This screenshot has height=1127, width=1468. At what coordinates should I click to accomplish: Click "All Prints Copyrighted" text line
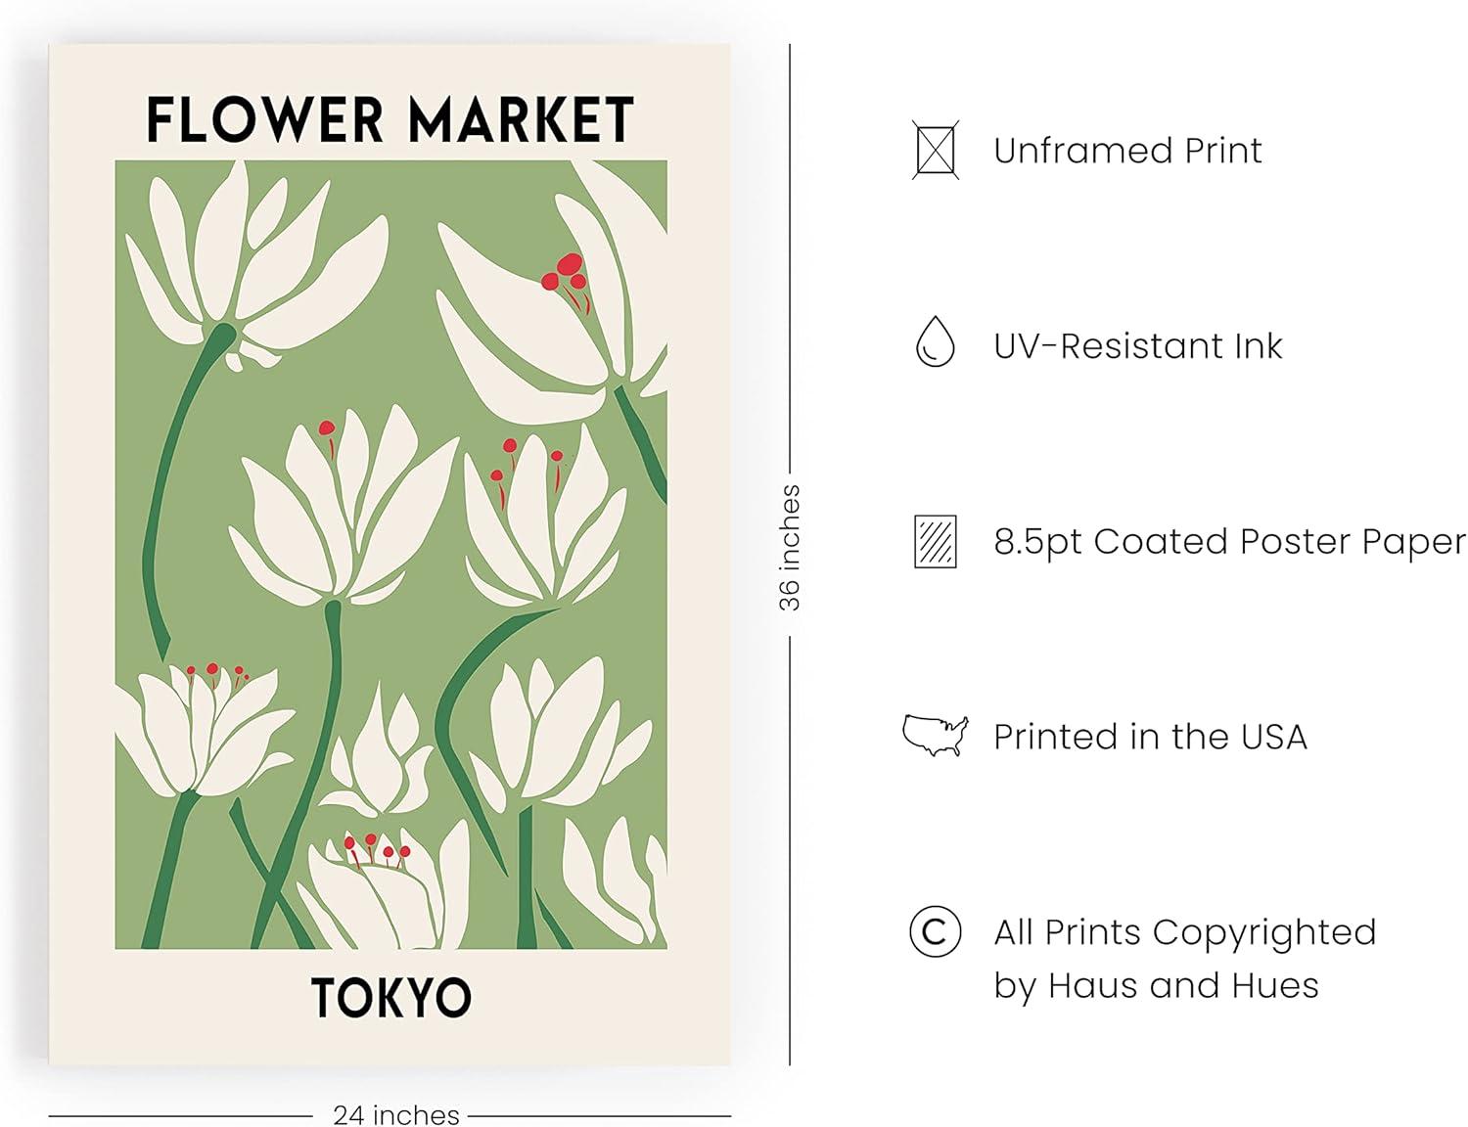click(x=1184, y=932)
